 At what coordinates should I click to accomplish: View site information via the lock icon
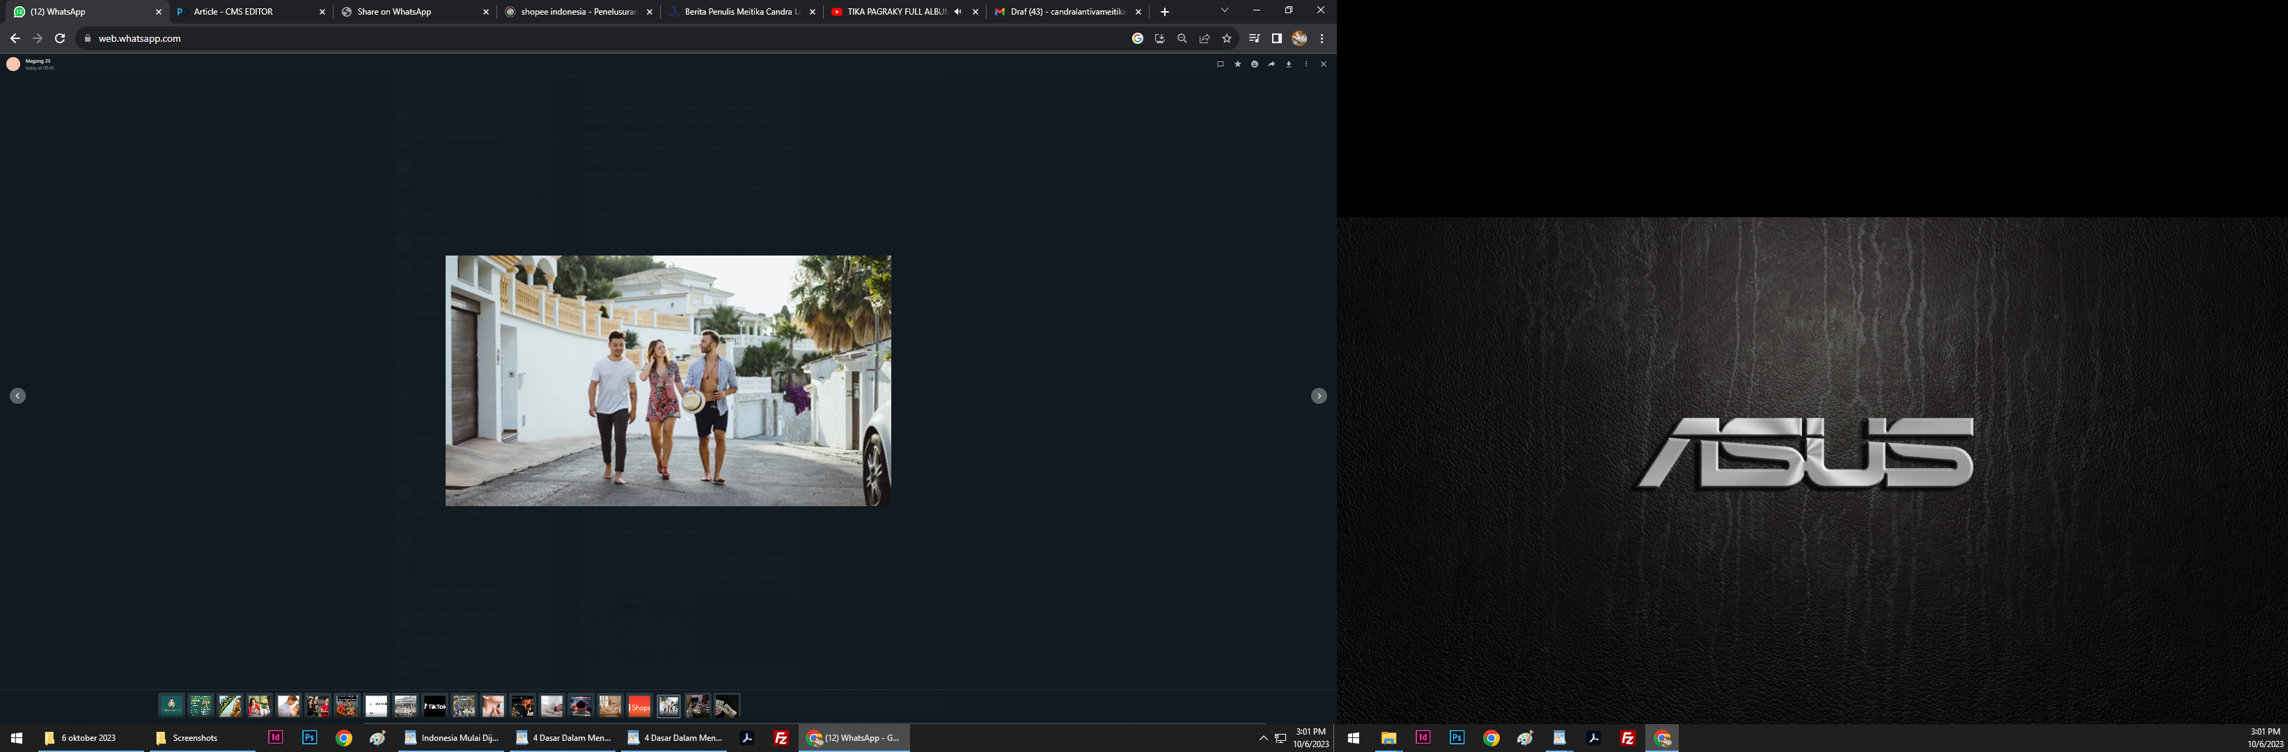click(87, 38)
